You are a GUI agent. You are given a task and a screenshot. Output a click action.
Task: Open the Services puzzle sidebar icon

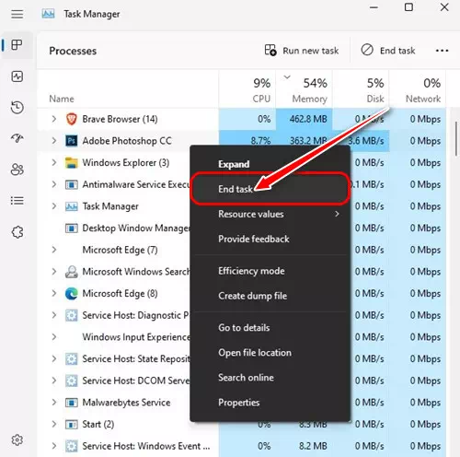click(x=17, y=232)
